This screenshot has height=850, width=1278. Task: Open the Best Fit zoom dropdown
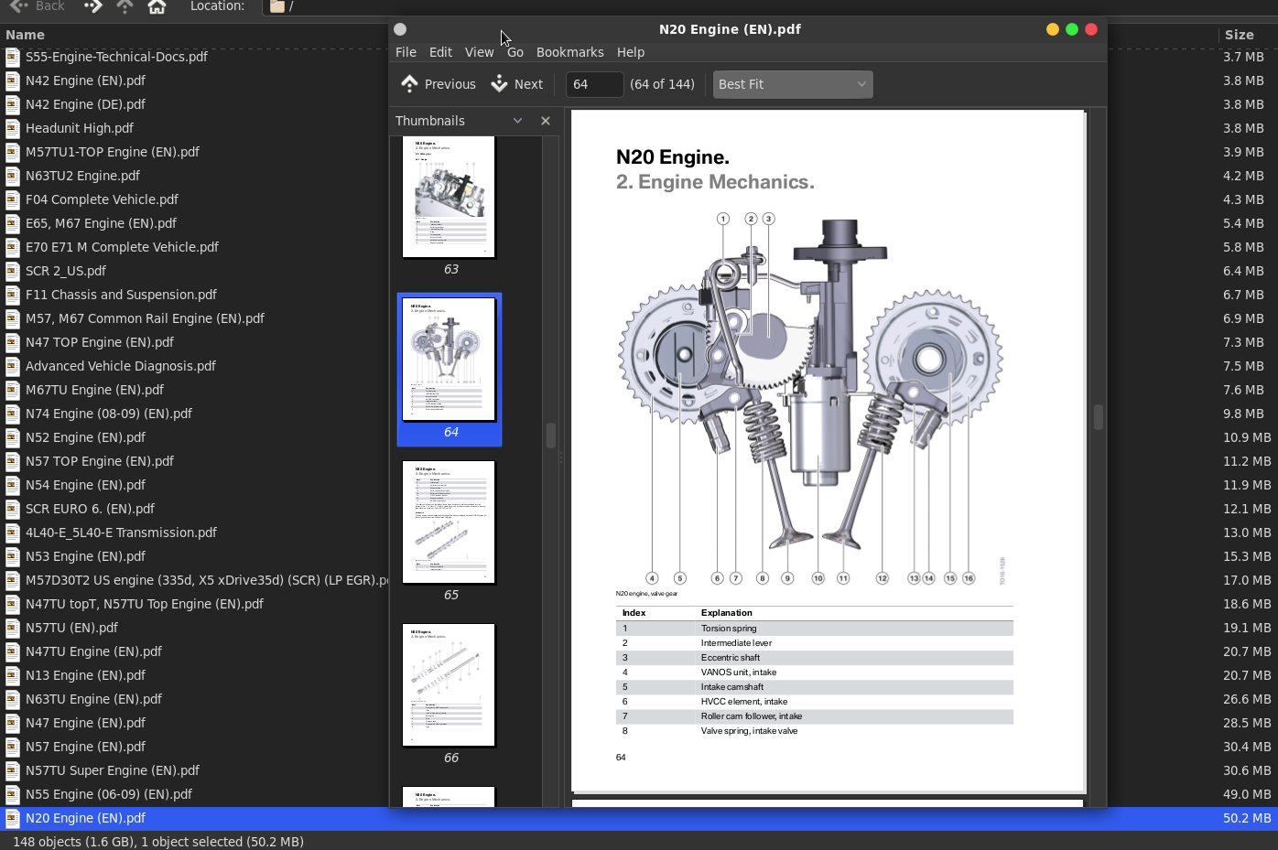click(x=793, y=84)
